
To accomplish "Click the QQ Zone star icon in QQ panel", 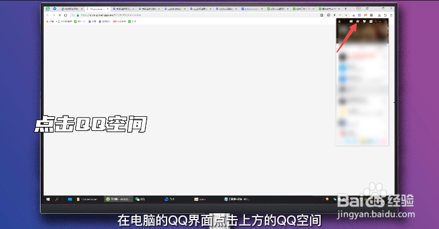I will tap(358, 22).
